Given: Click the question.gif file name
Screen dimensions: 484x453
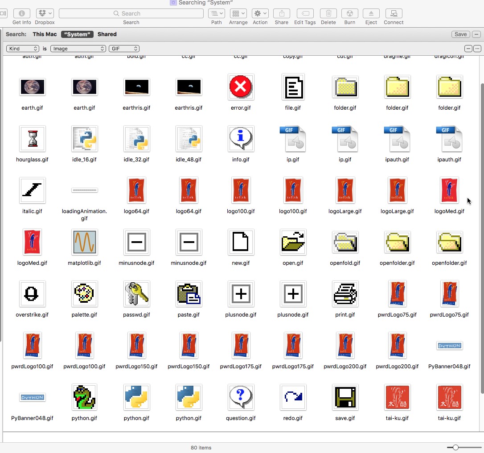Looking at the screenshot, I should click(x=241, y=418).
